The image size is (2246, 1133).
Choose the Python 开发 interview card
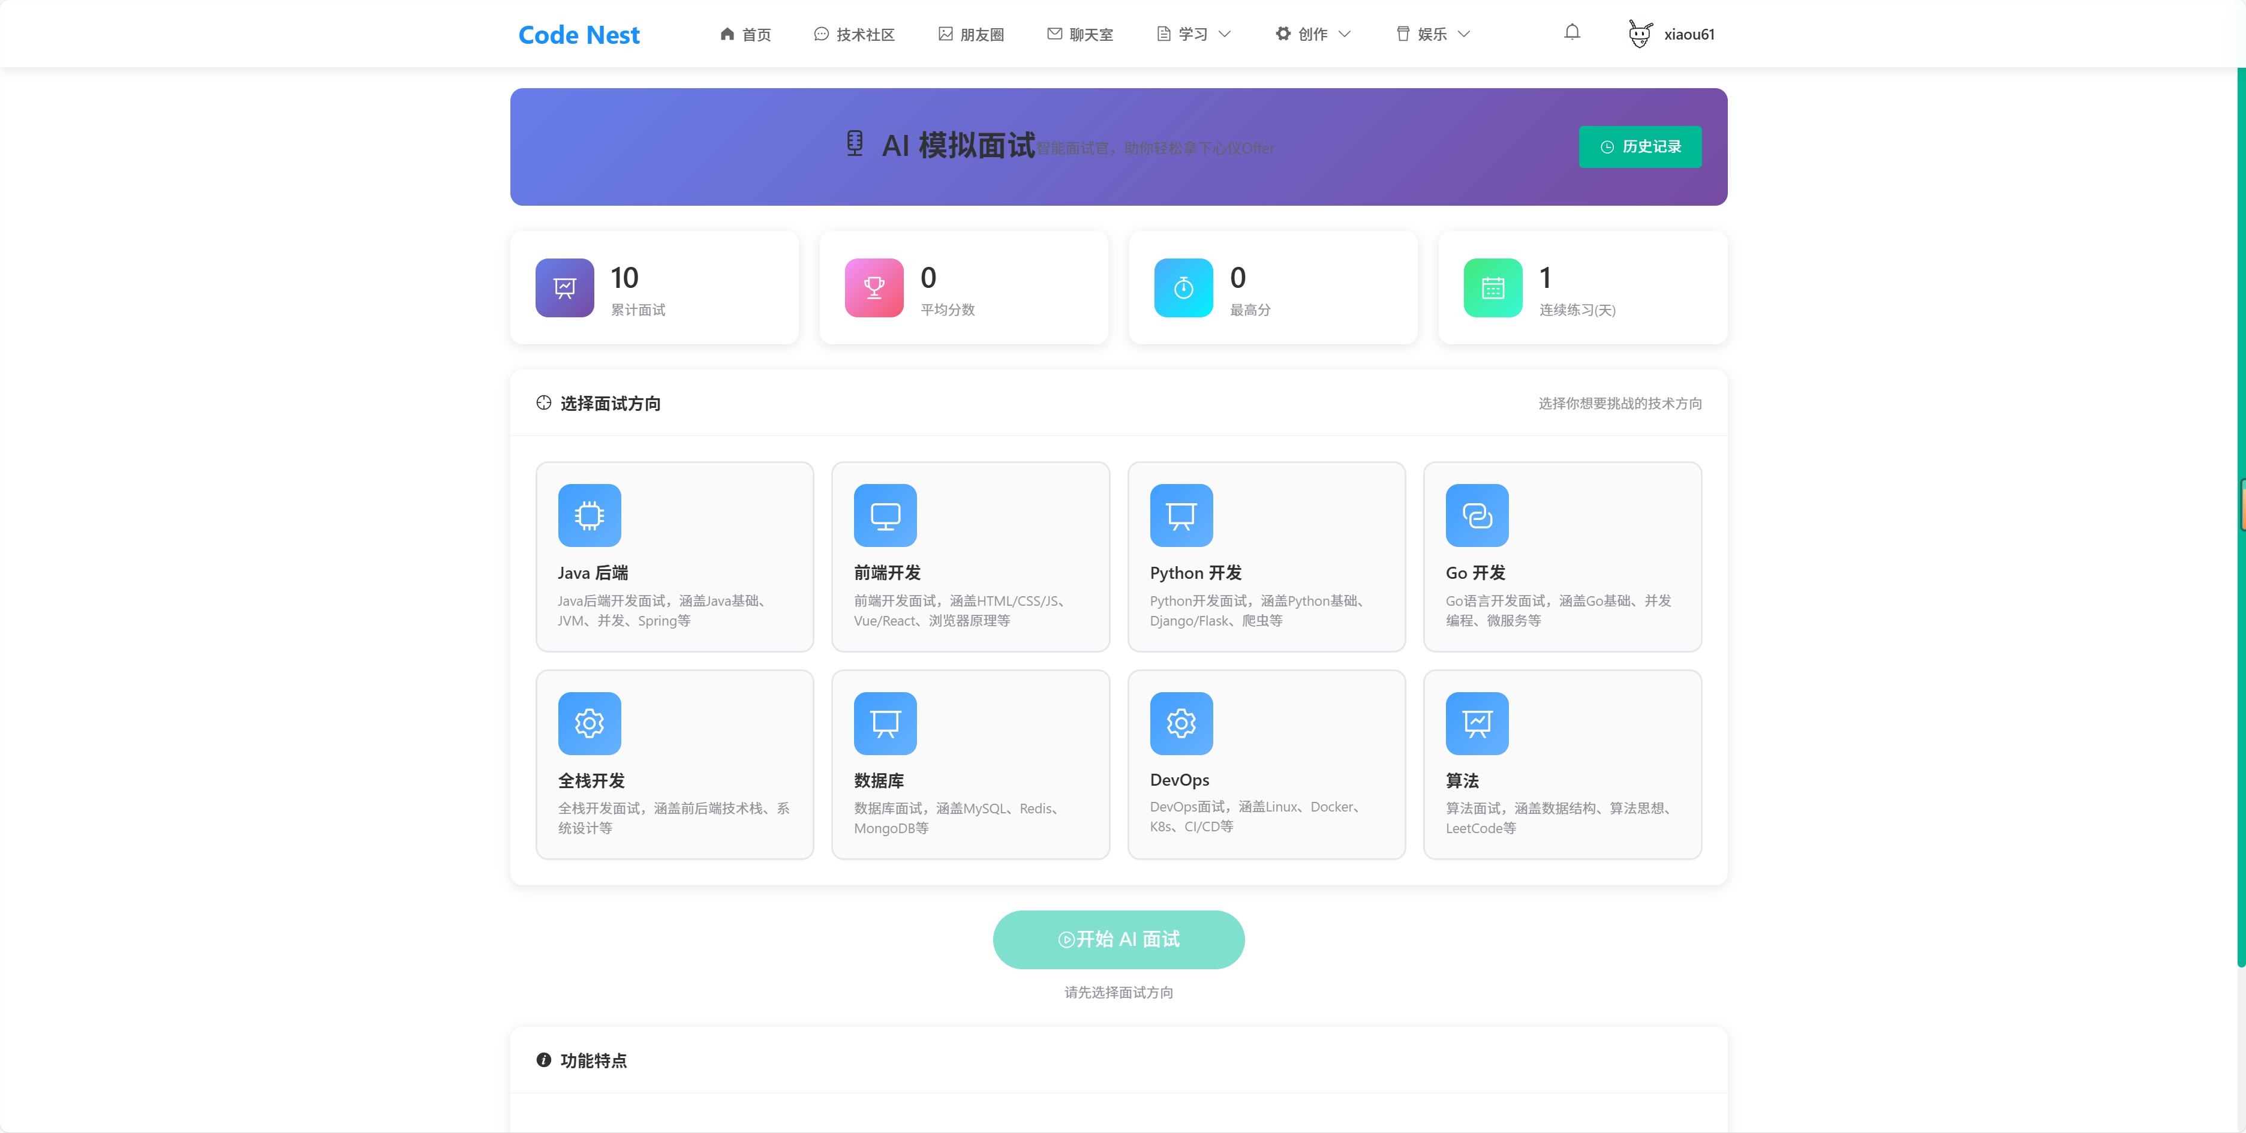tap(1265, 557)
